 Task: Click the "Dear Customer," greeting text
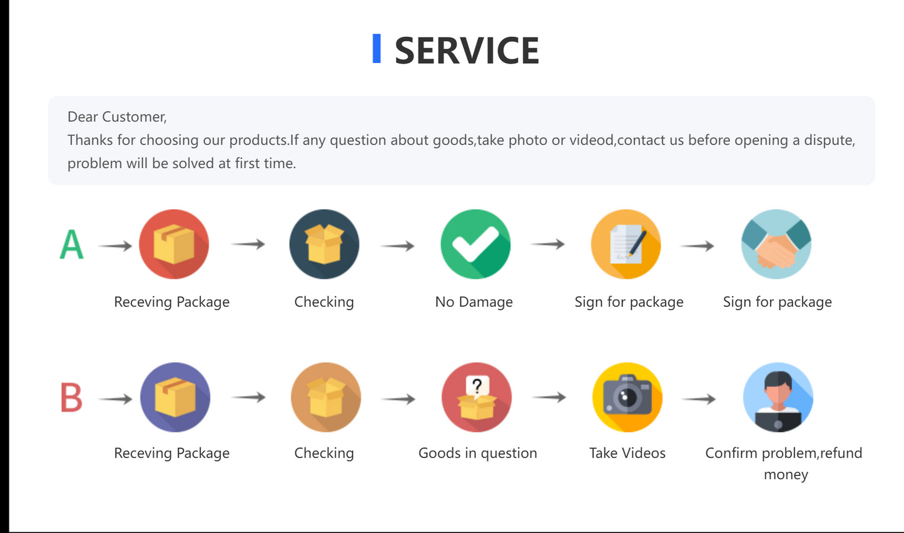117,117
